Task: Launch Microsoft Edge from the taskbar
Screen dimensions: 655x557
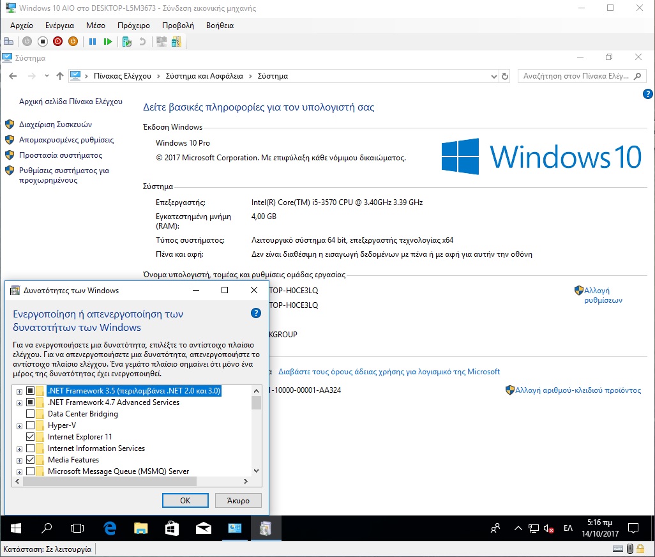Action: pos(109,529)
